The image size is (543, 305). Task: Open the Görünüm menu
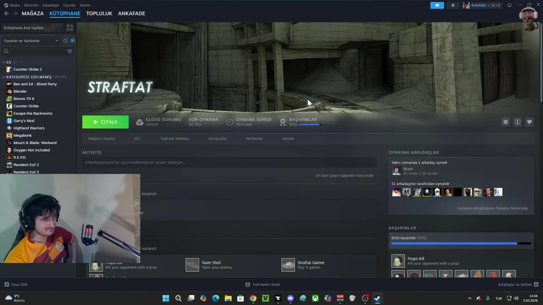[x=31, y=5]
